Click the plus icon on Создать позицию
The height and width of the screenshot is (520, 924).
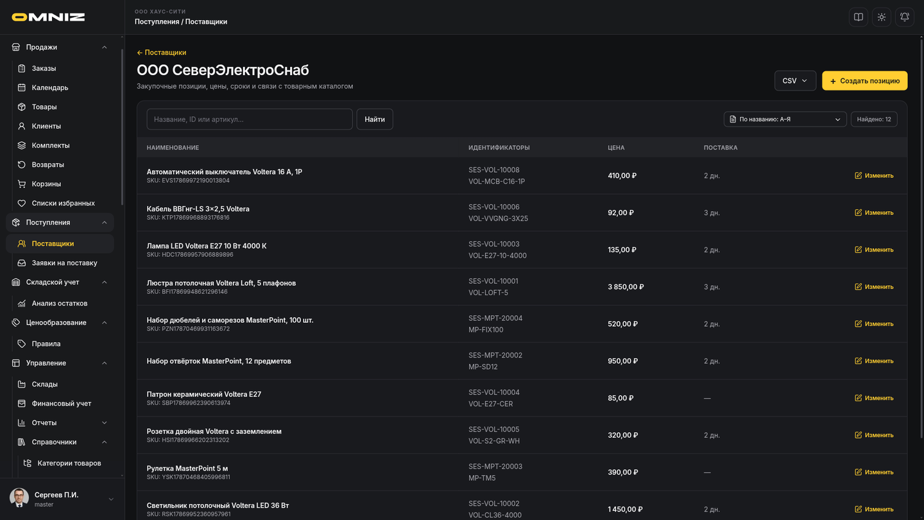(x=833, y=82)
